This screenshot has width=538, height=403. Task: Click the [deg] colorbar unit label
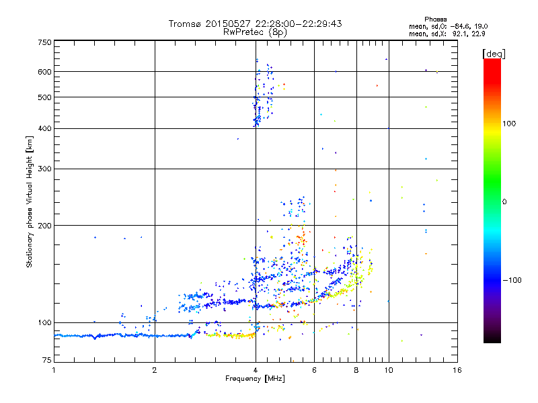pos(494,54)
